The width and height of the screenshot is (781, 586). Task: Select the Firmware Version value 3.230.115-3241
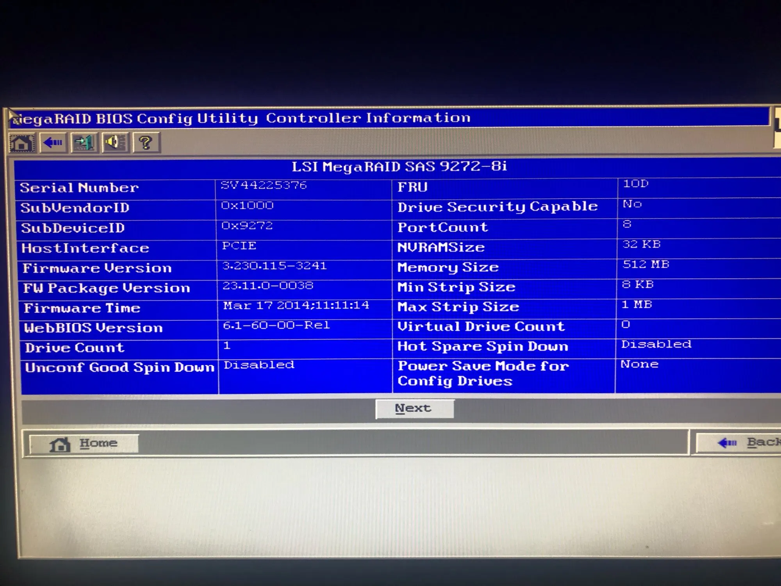(274, 266)
